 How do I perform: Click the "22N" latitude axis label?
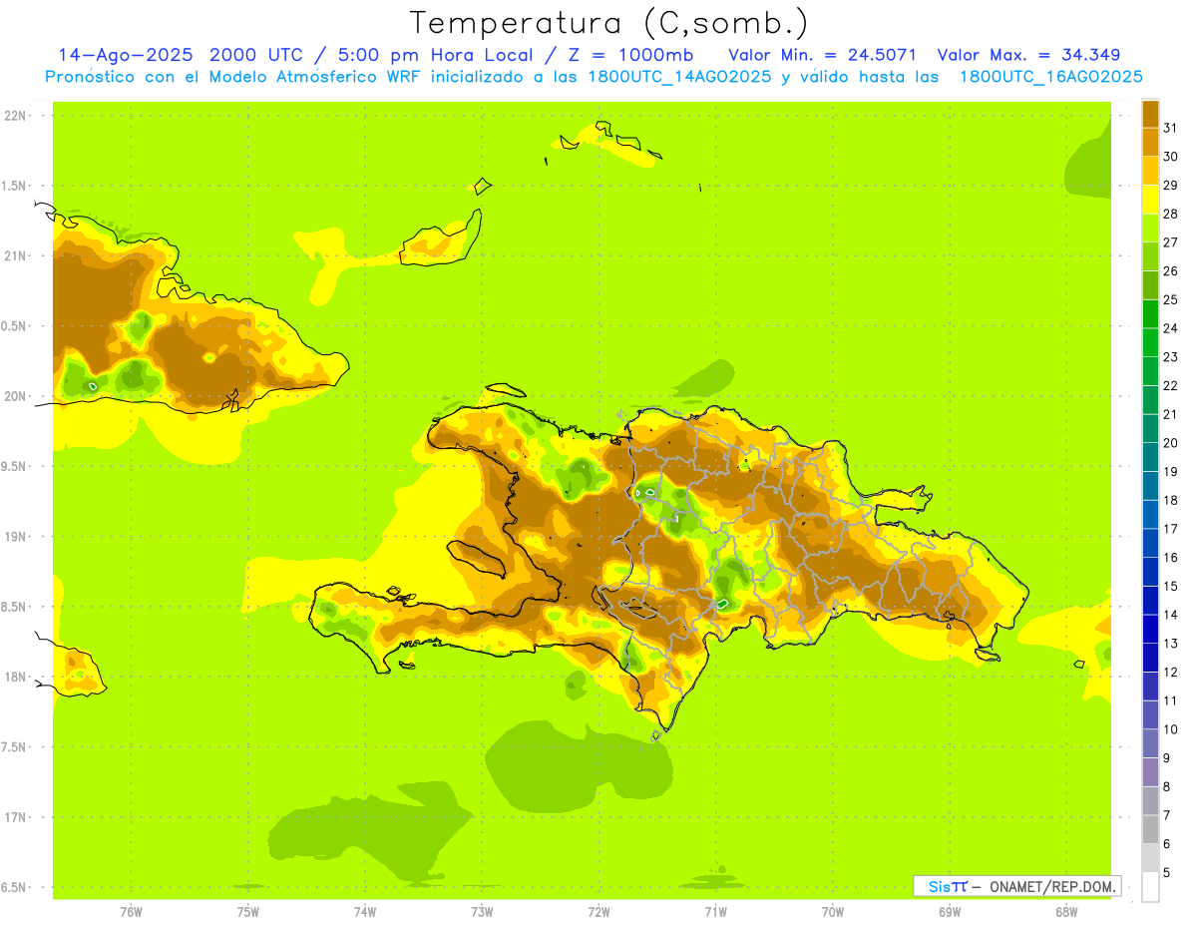[x=14, y=116]
